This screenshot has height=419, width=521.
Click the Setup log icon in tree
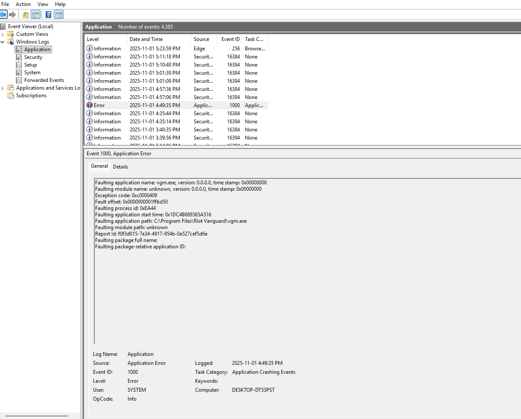(19, 65)
